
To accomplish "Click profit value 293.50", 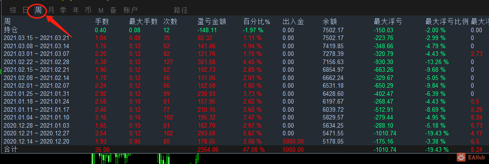I will [206, 133].
